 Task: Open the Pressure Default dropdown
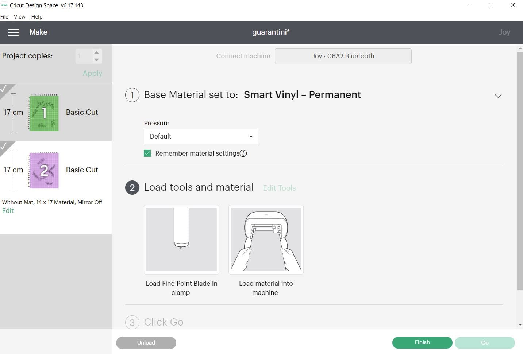pos(201,136)
